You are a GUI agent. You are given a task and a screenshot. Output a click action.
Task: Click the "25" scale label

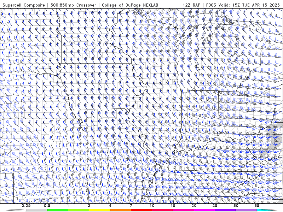coord(215,206)
